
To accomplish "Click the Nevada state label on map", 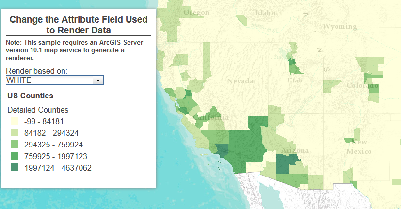I will coord(240,81).
